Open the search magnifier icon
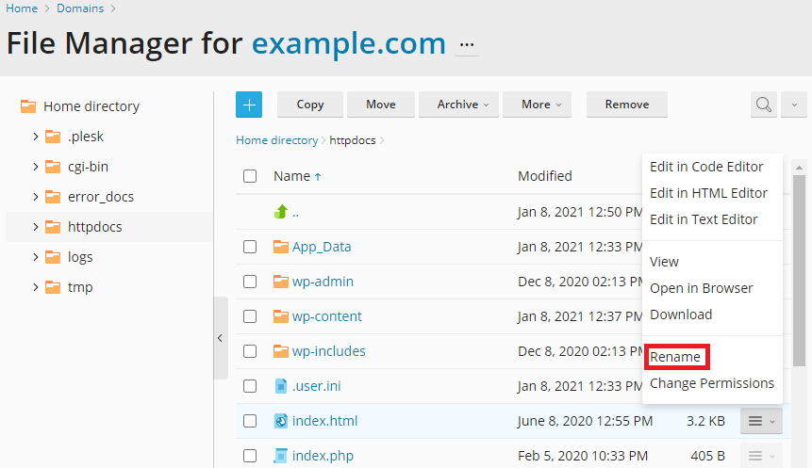The height and width of the screenshot is (468, 812). tap(764, 105)
